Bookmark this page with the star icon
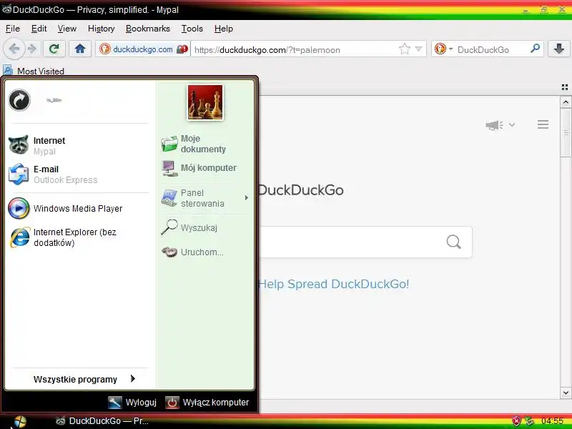Viewport: 572px width, 429px height. click(x=404, y=49)
